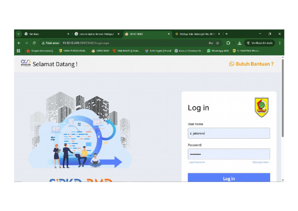Image resolution: width=298 pixels, height=211 pixels.
Task: Switch to cara ss laptop lenovo thinkpad tab
Action: click(x=97, y=34)
